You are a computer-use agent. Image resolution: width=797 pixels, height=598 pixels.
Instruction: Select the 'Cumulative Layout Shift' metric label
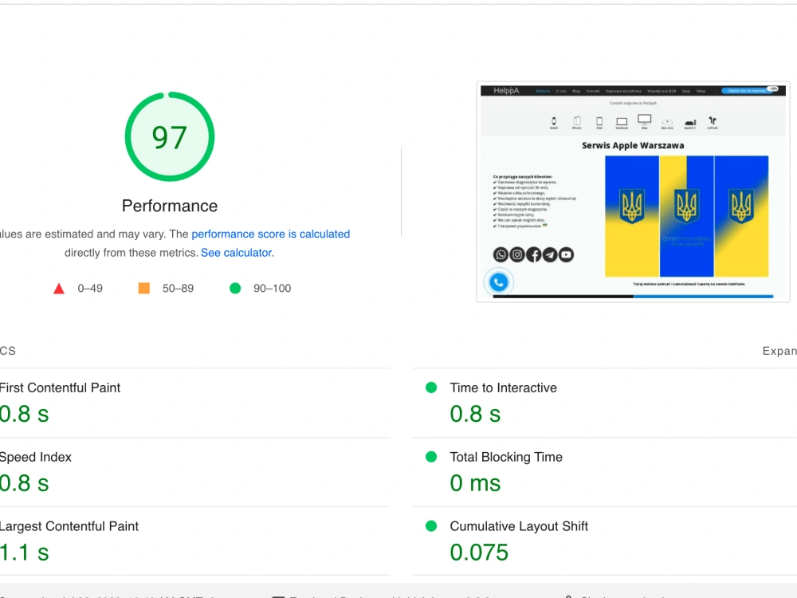tap(519, 526)
